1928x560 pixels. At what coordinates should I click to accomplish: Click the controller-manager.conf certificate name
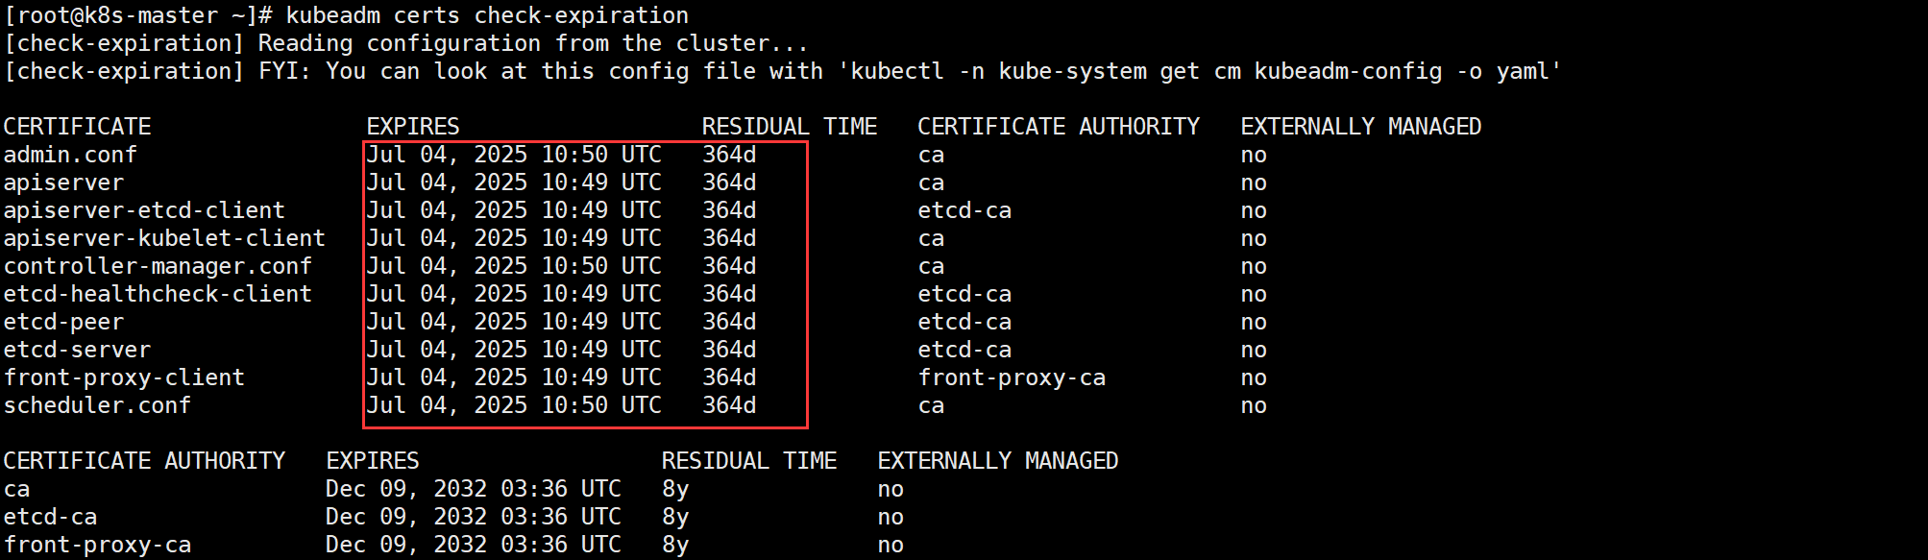[158, 266]
